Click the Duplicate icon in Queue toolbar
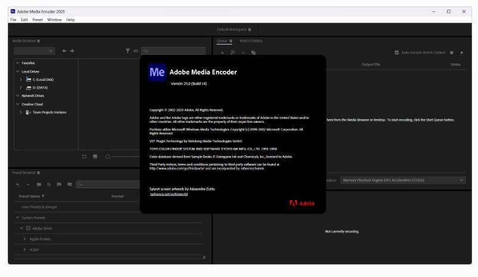Image resolution: width=478 pixels, height=277 pixels. click(253, 52)
